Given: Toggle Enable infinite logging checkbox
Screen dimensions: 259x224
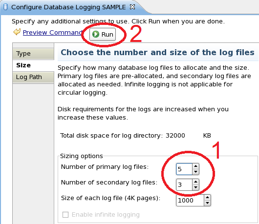Looking at the screenshot, I should point(65,215).
